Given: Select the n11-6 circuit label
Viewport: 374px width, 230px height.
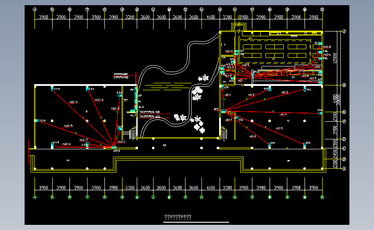Looking at the screenshot, I should 253,136.
